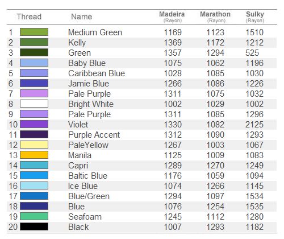Click the Manila yellow-orange swatch

[34, 155]
